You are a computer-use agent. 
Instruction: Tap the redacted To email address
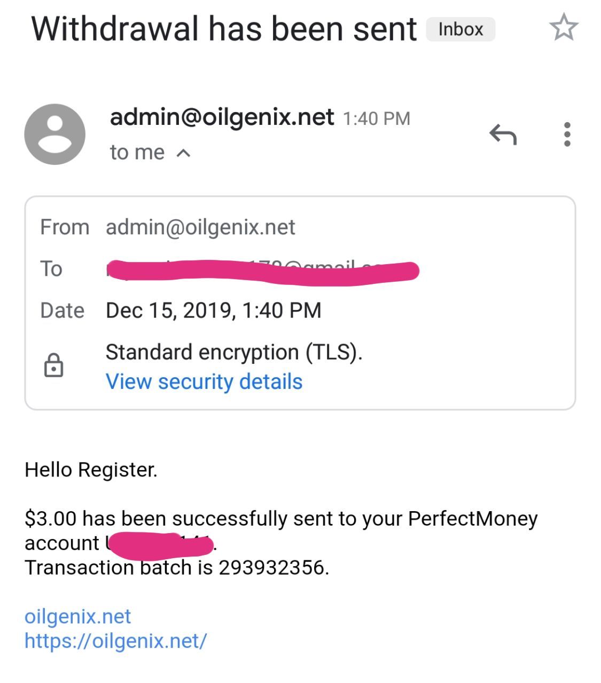coord(262,269)
